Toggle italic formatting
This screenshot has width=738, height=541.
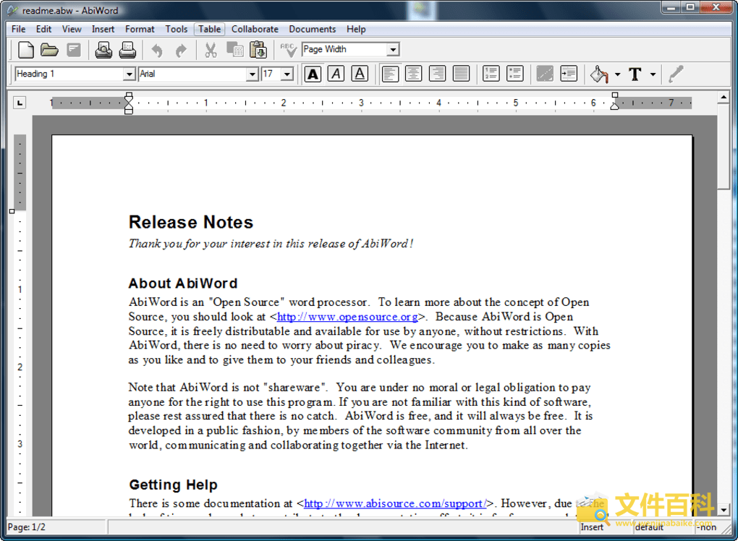[336, 74]
